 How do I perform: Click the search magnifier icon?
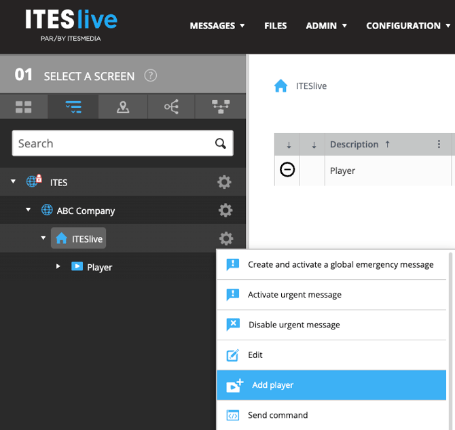(220, 143)
